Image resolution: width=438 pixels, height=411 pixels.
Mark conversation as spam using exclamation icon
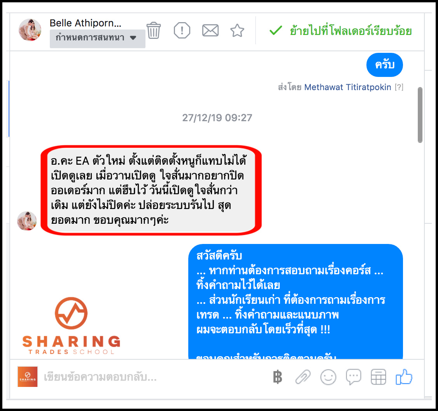point(182,30)
